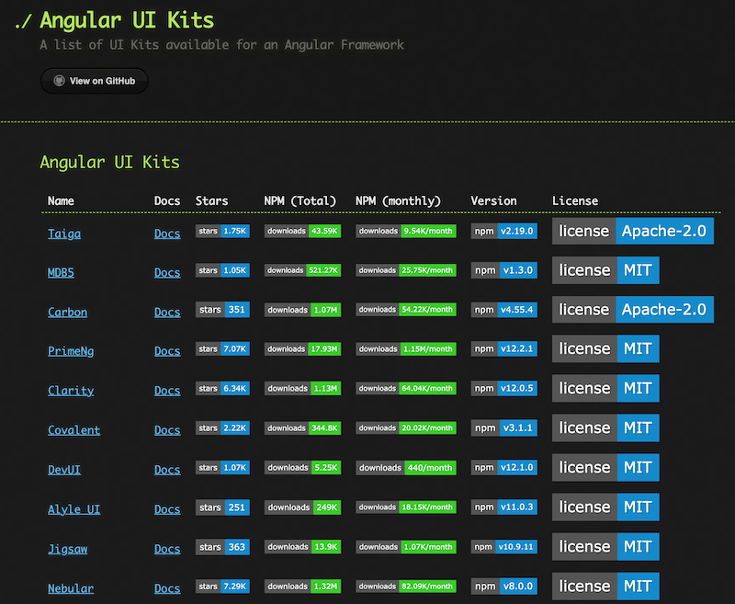Click Alyle UI downloads 249K badge
This screenshot has width=735, height=604.
coord(302,507)
